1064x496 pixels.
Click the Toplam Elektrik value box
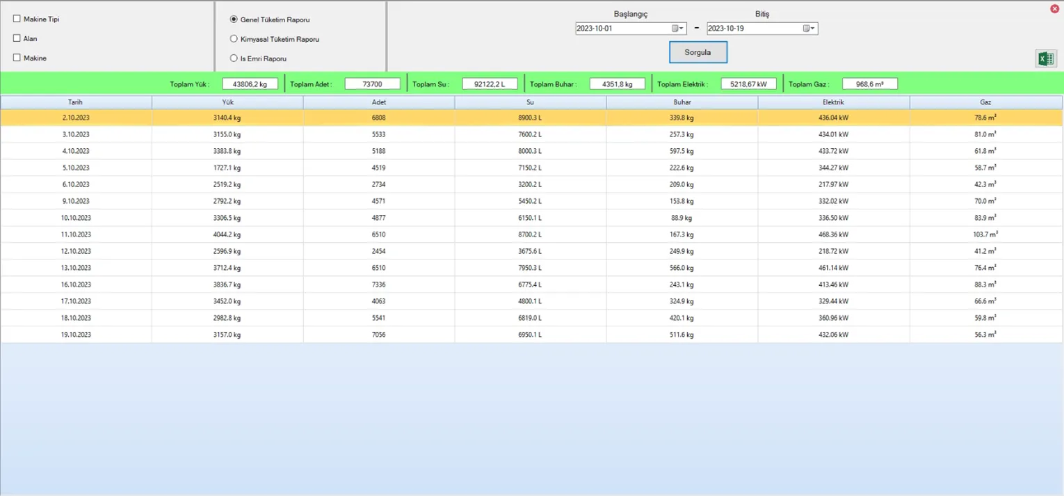point(748,84)
